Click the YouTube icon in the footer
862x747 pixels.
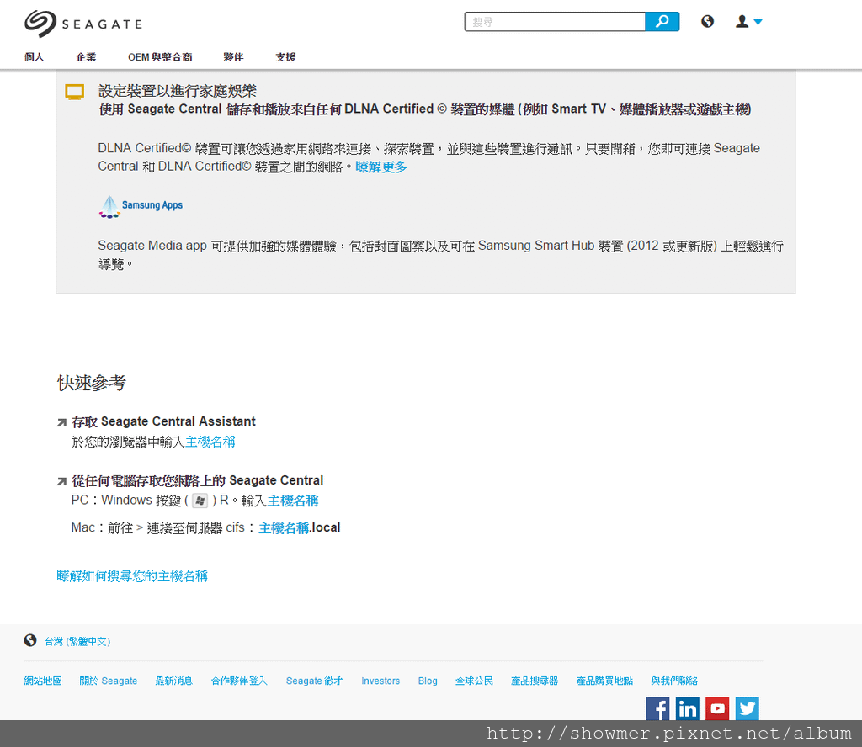pos(717,708)
